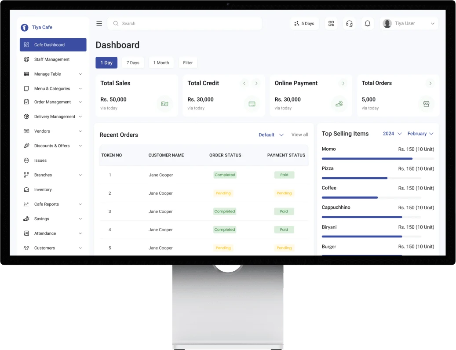
Task: Click the View all orders link
Action: tap(299, 135)
